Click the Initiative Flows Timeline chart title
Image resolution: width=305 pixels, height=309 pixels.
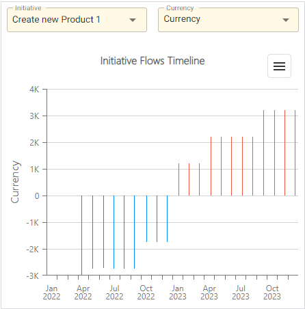click(x=152, y=61)
